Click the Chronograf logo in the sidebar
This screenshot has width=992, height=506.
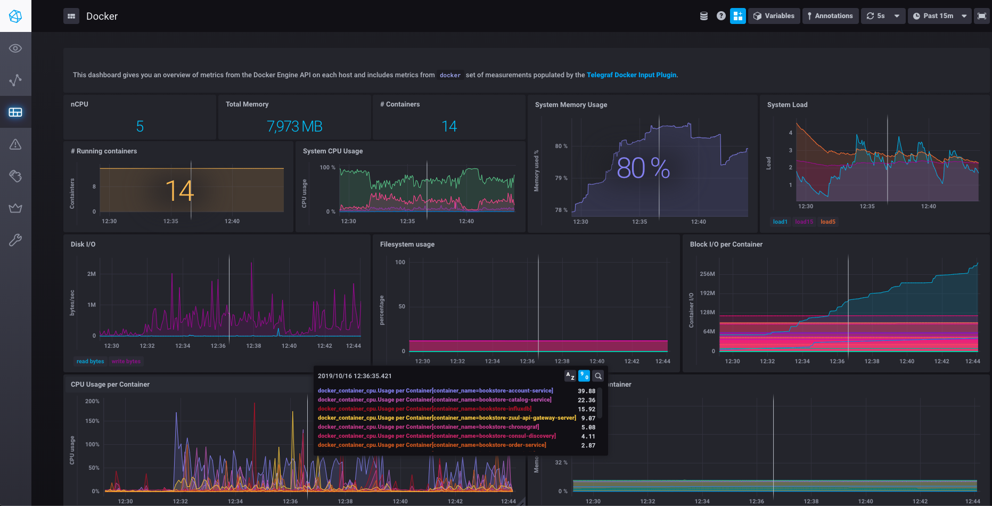(x=15, y=16)
